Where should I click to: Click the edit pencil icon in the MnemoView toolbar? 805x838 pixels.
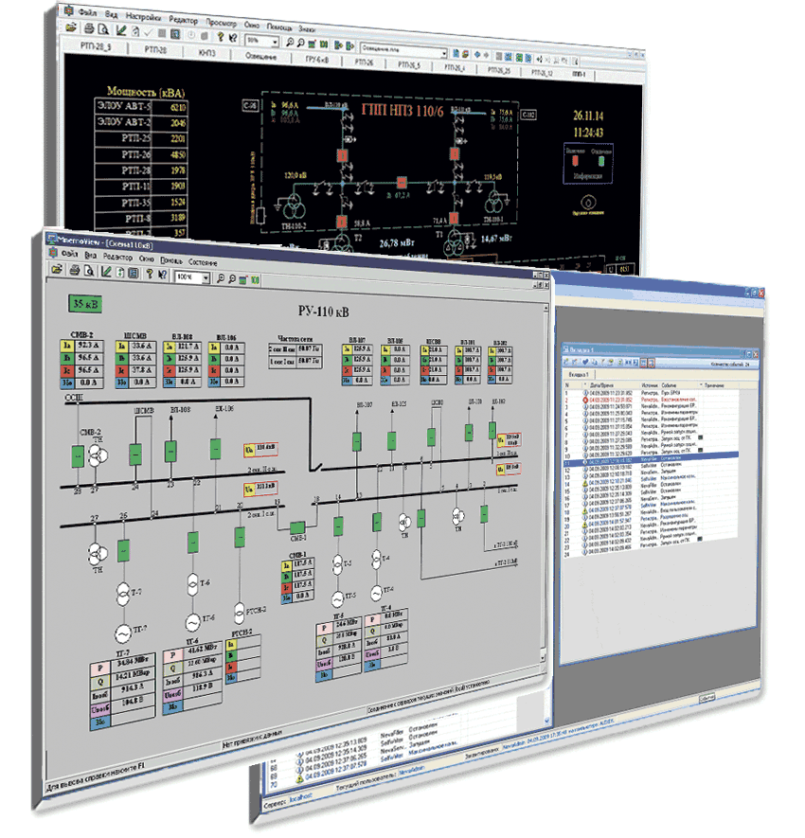pyautogui.click(x=106, y=272)
